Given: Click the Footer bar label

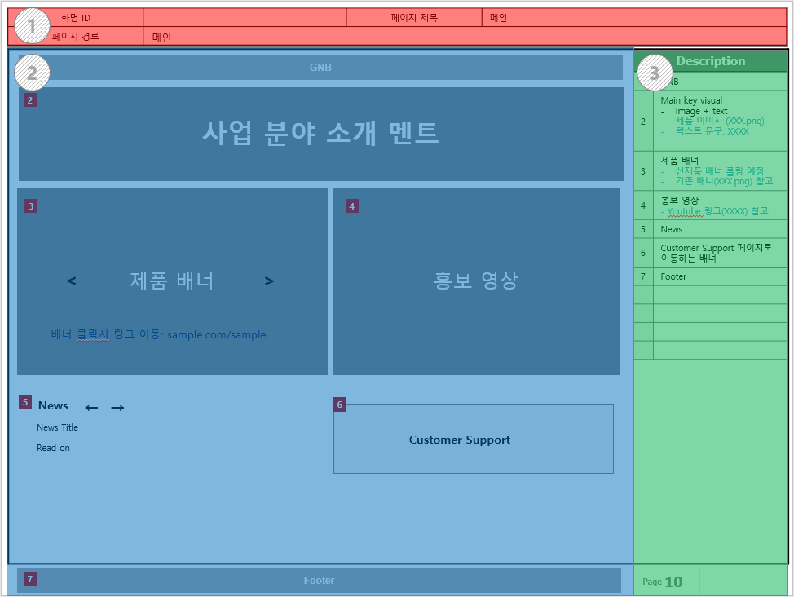Looking at the screenshot, I should pos(319,580).
